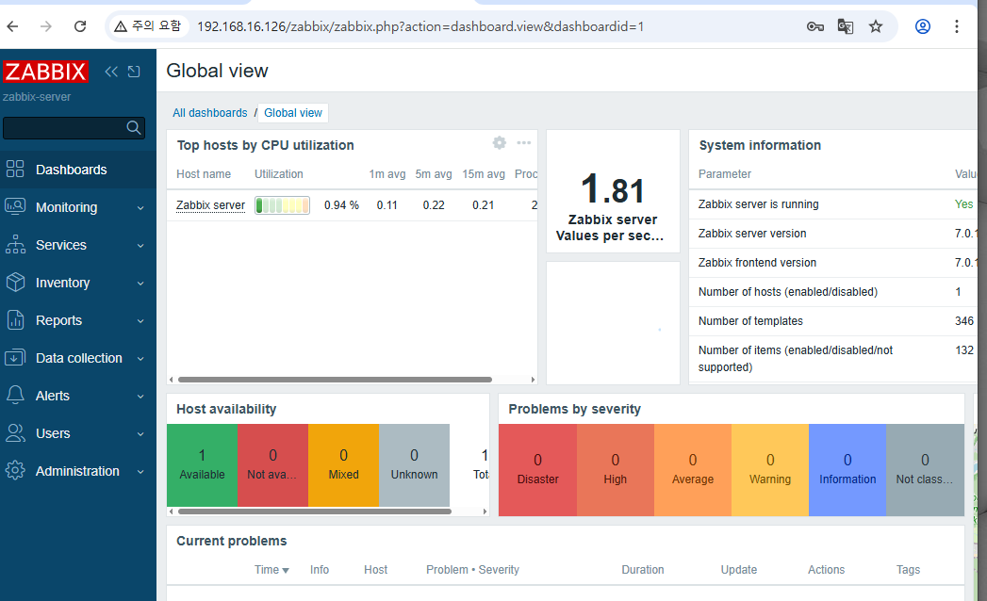The height and width of the screenshot is (601, 987).
Task: Click the Unknown availability tile
Action: pos(414,465)
